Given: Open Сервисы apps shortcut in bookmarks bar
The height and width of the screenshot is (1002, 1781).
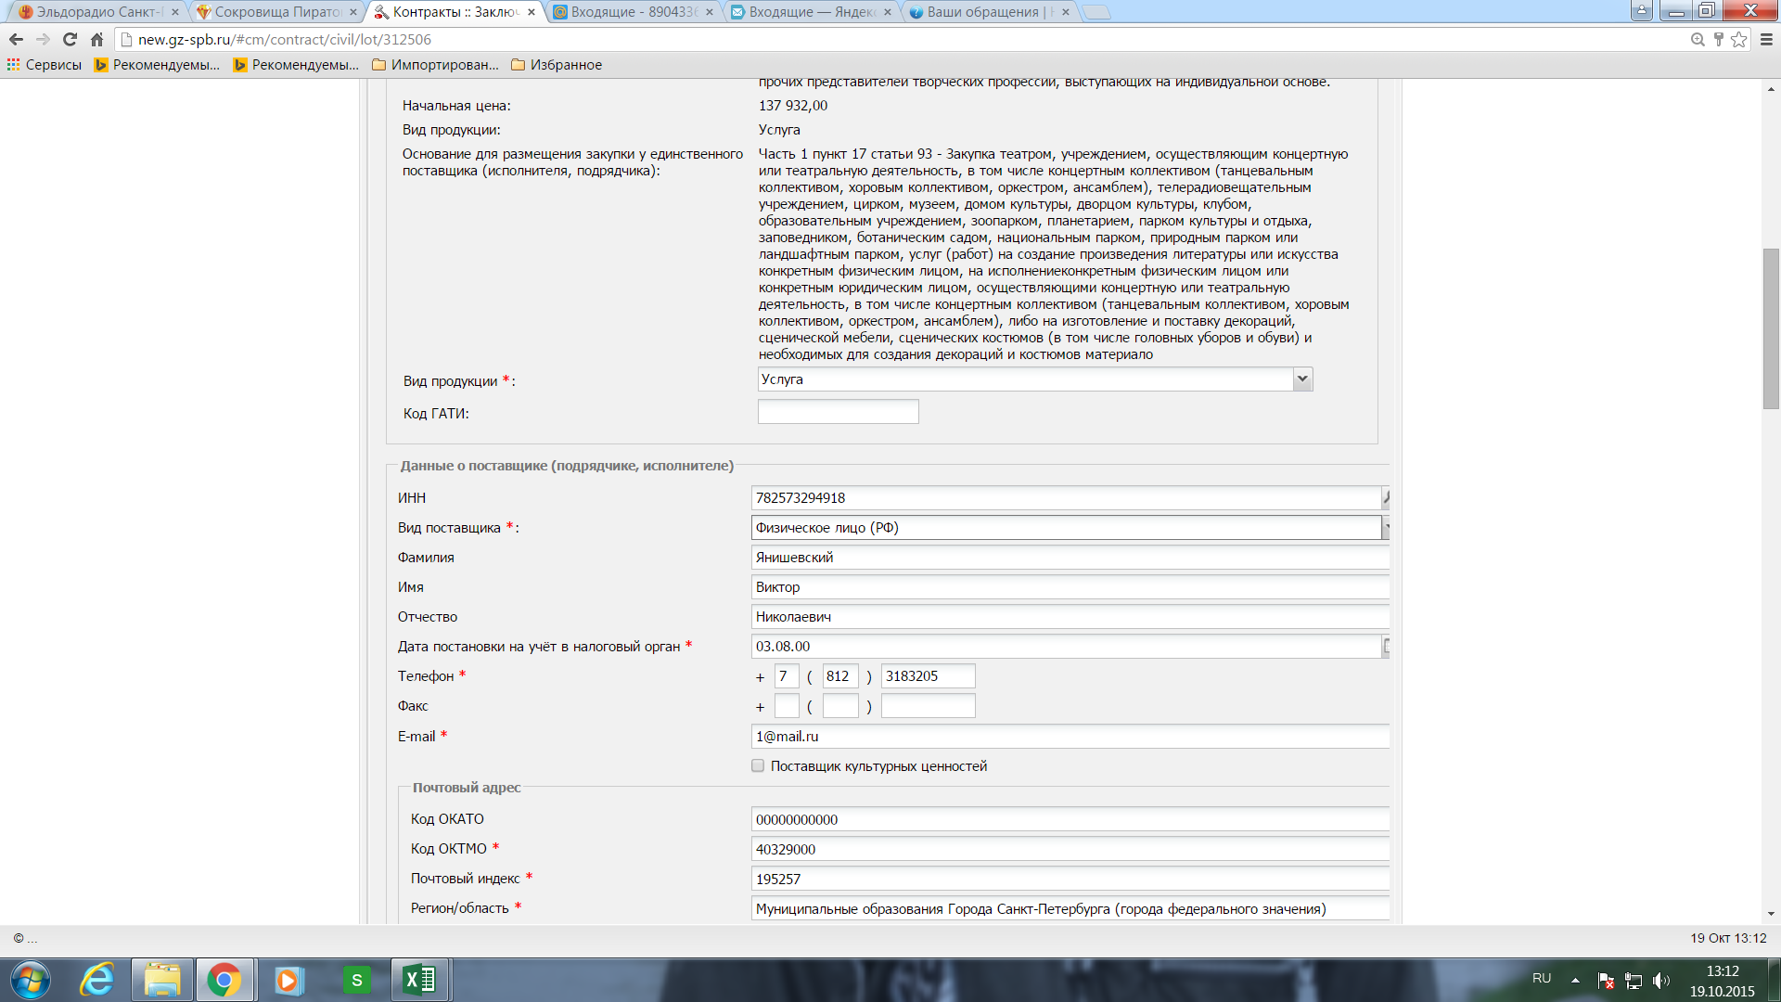Looking at the screenshot, I should (45, 65).
